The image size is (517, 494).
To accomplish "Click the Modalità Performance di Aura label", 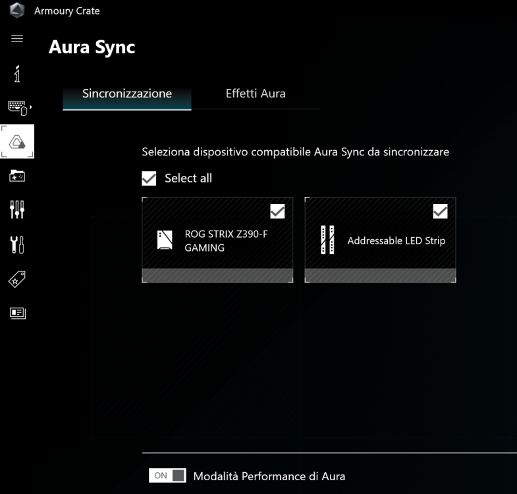I will (269, 476).
